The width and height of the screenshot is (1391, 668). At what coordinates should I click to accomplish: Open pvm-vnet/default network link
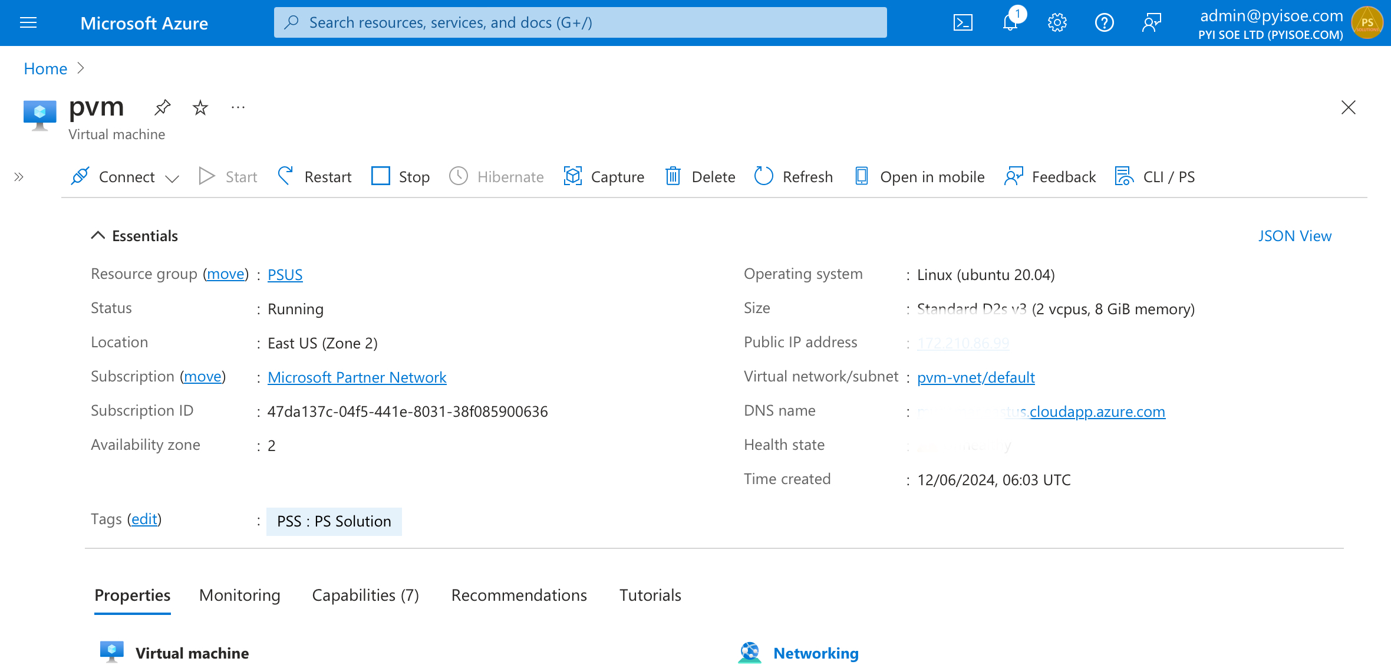click(976, 377)
